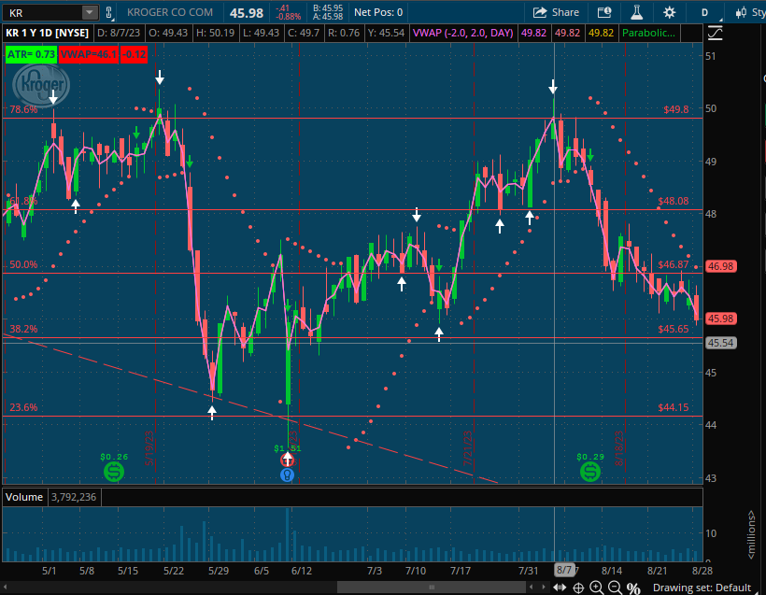Click the Volume panel label
The image size is (766, 595).
[24, 497]
